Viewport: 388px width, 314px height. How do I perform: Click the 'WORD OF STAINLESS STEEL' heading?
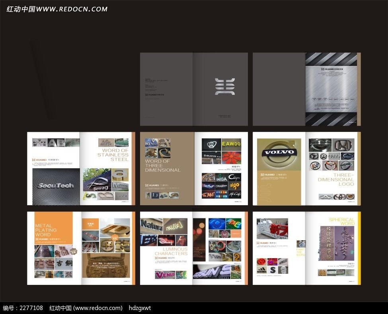113,155
